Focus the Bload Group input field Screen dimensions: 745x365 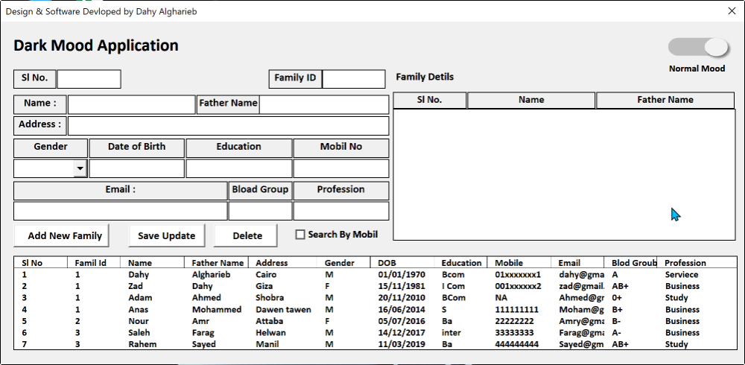coord(260,211)
